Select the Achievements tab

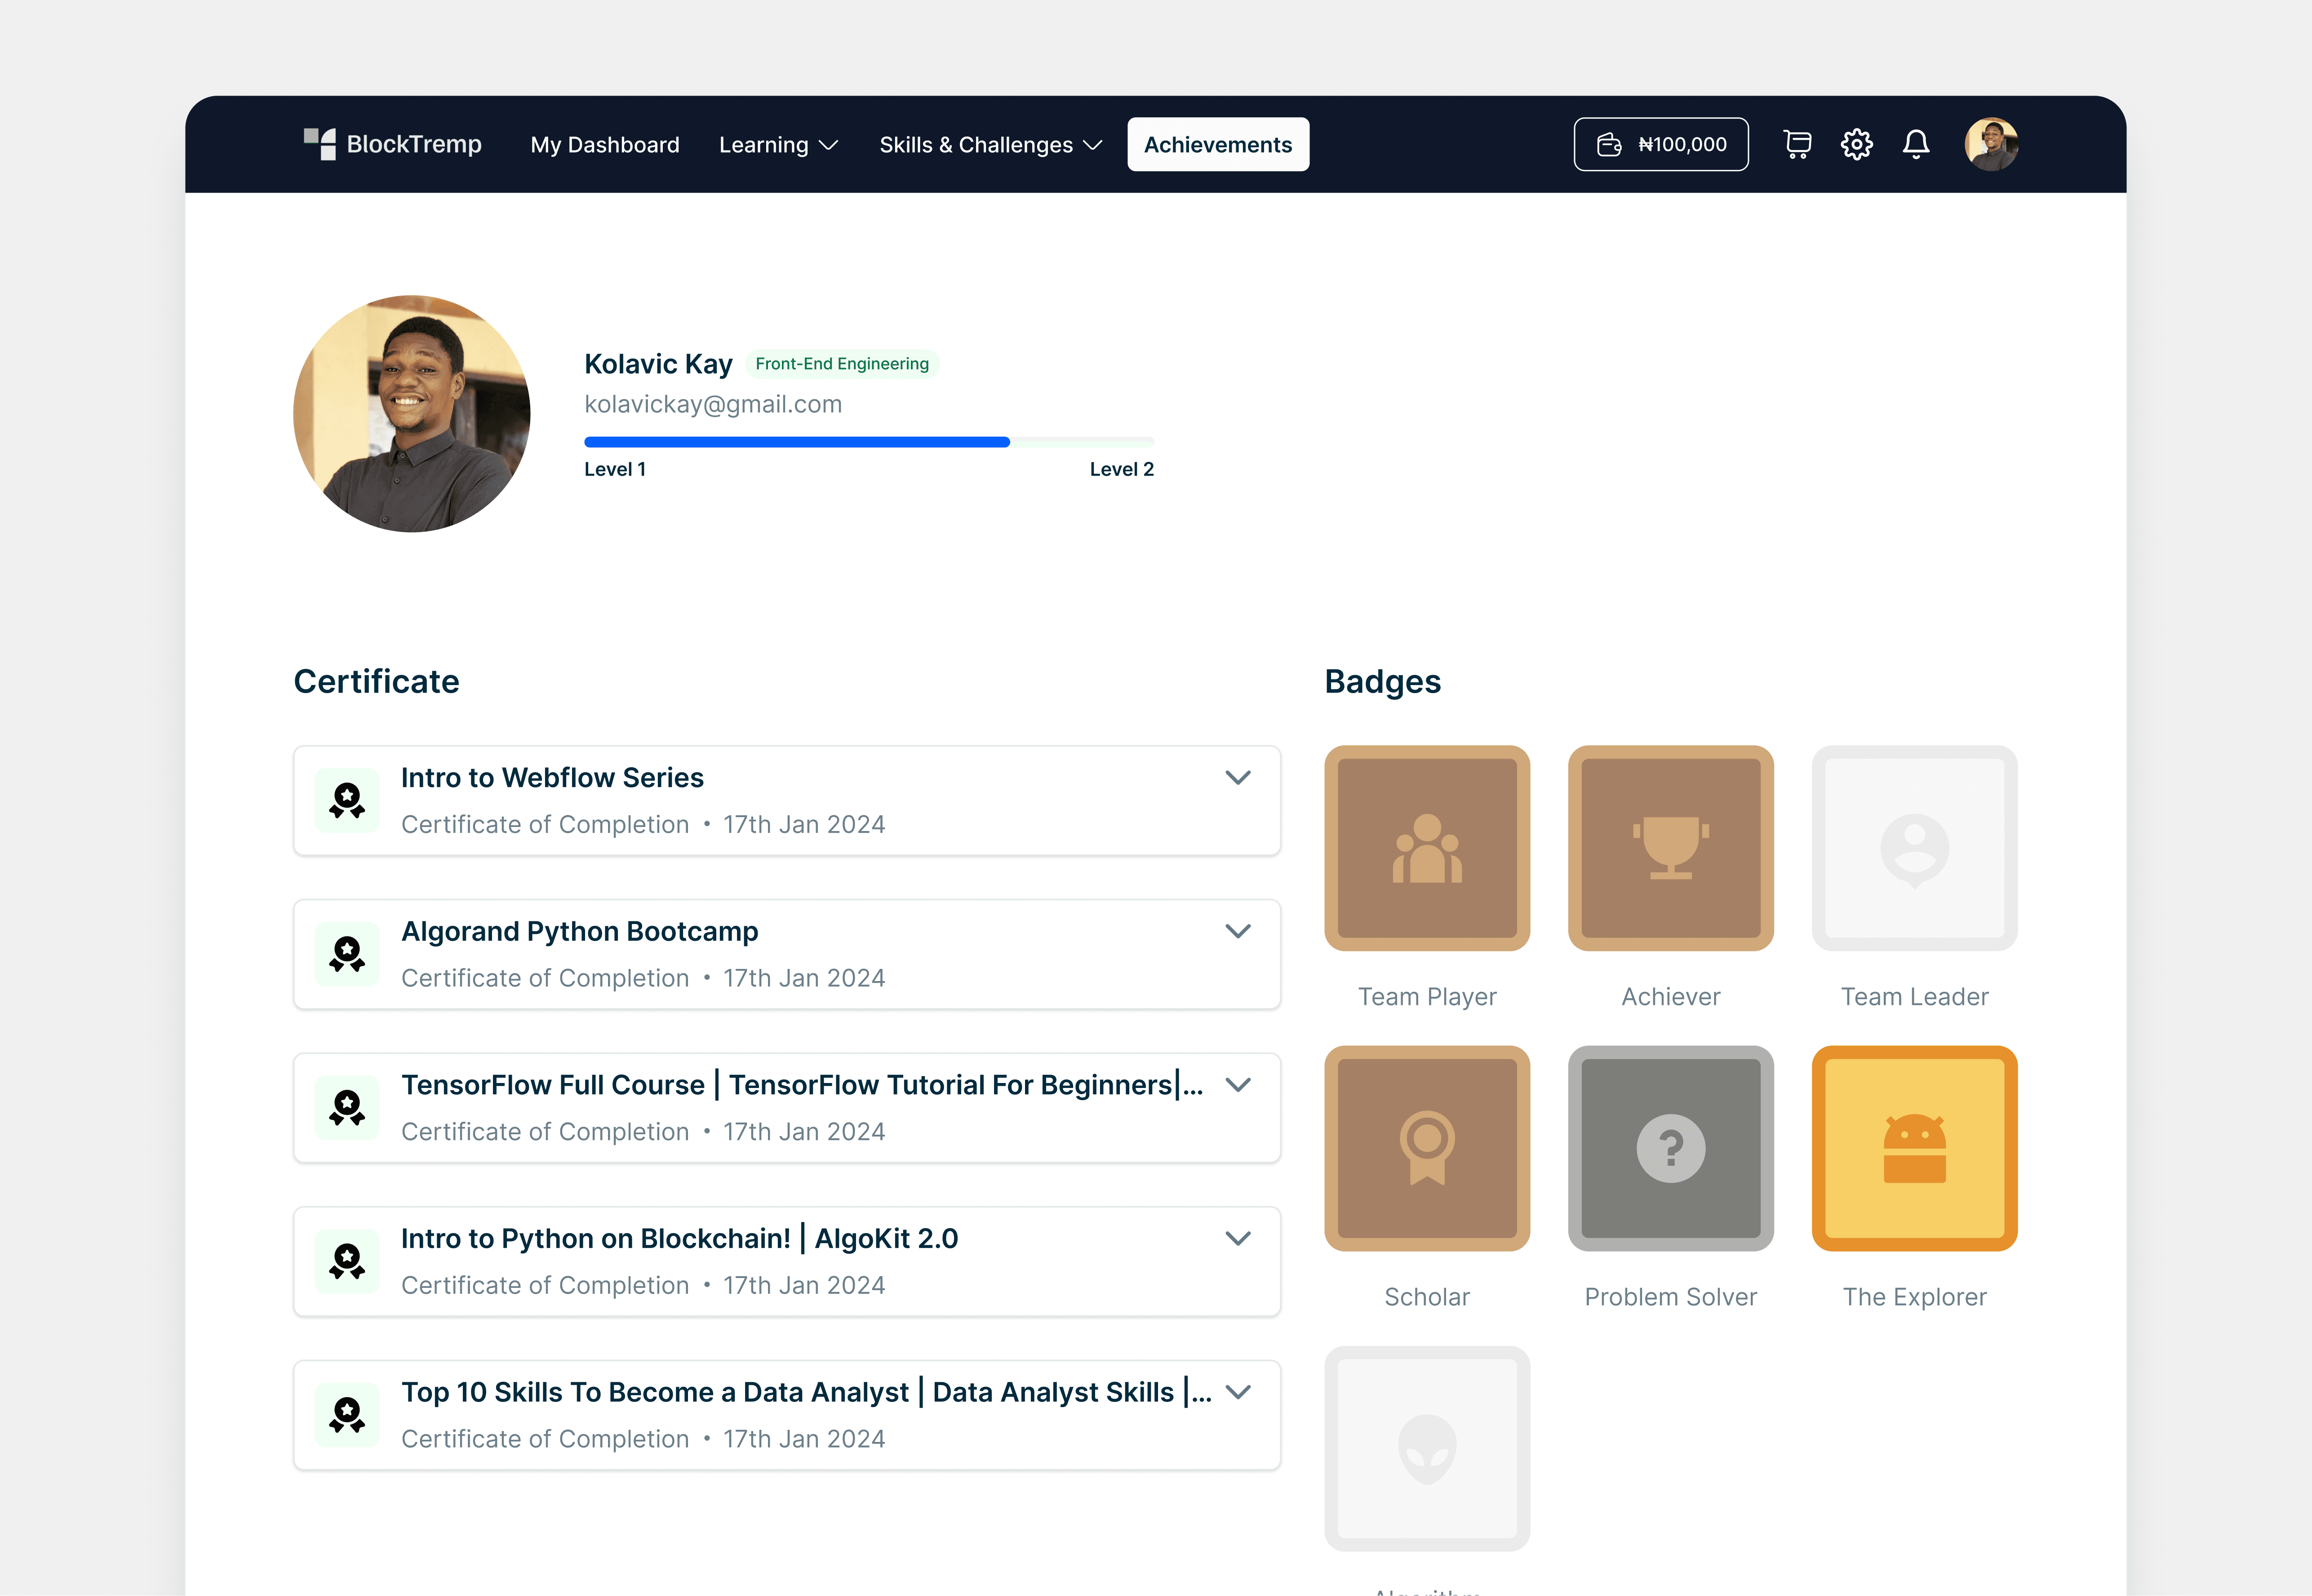[1217, 144]
